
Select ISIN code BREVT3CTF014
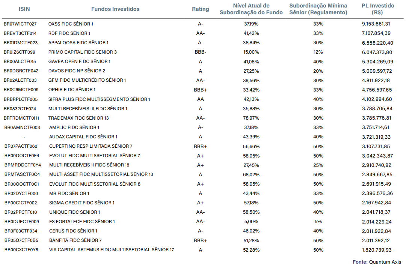pyautogui.click(x=20, y=33)
